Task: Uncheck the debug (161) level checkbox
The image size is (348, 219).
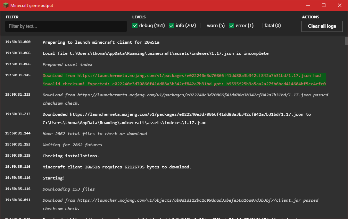Action: pyautogui.click(x=135, y=26)
